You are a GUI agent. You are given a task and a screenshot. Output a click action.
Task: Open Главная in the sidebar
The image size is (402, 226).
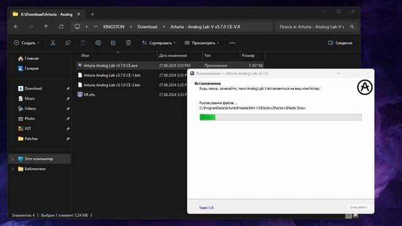click(x=28, y=58)
